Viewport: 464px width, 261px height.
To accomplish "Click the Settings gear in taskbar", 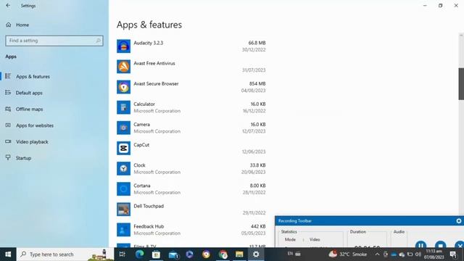I will [x=256, y=254].
